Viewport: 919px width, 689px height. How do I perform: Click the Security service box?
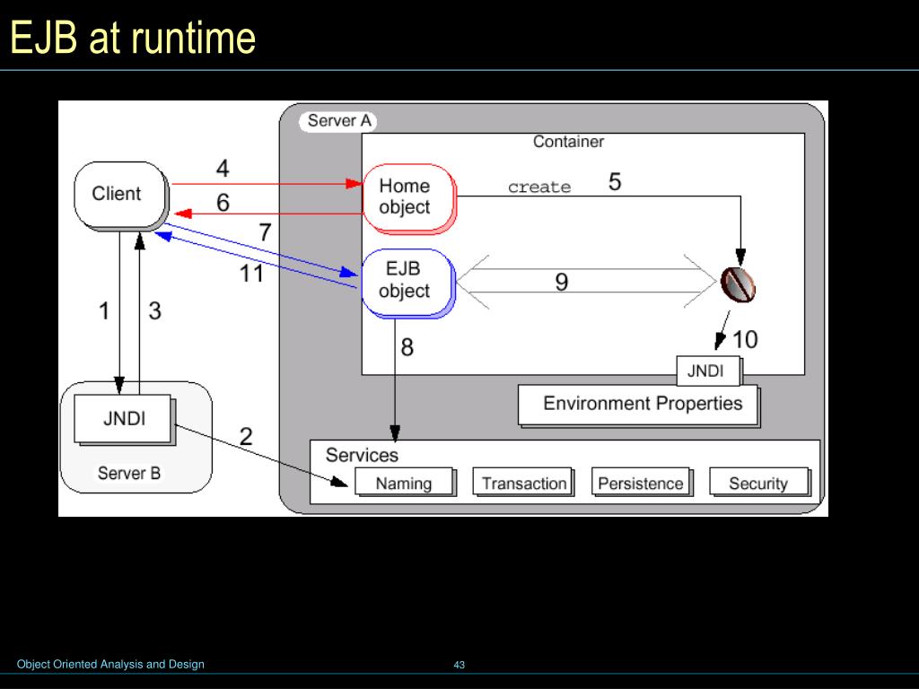coord(759,483)
